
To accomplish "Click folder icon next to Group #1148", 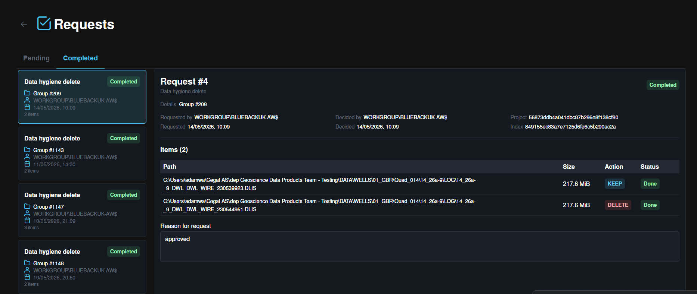I will coord(27,263).
